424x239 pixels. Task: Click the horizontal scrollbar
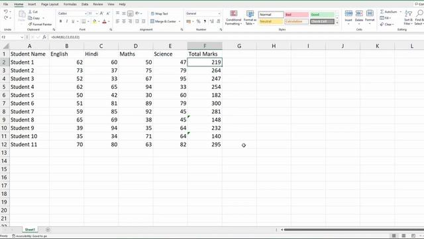point(354,230)
